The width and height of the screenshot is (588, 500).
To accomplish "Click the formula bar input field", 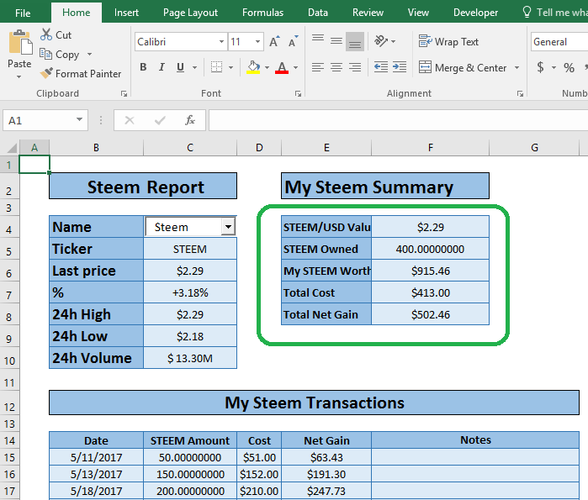I will (x=398, y=120).
